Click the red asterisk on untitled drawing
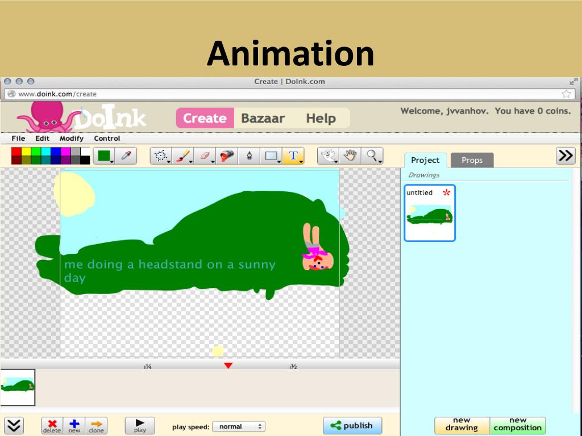The image size is (582, 436). pyautogui.click(x=447, y=192)
